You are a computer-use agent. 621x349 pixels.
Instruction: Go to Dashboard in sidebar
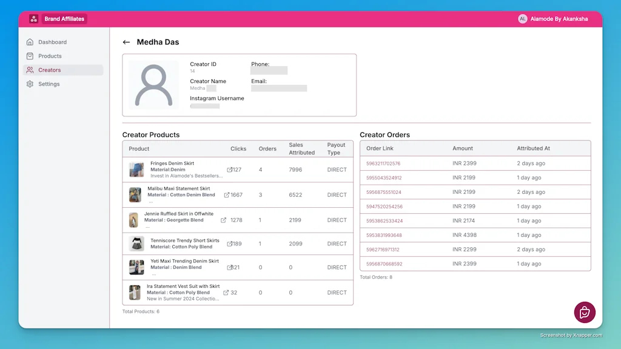point(52,42)
